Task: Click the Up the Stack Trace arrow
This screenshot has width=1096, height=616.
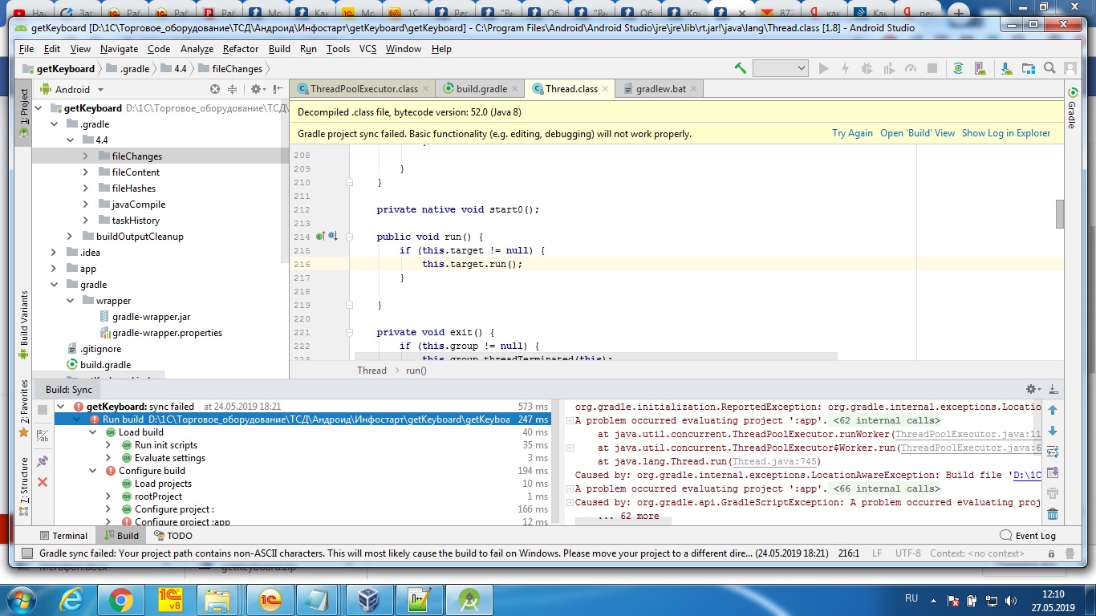Action: point(1053,411)
